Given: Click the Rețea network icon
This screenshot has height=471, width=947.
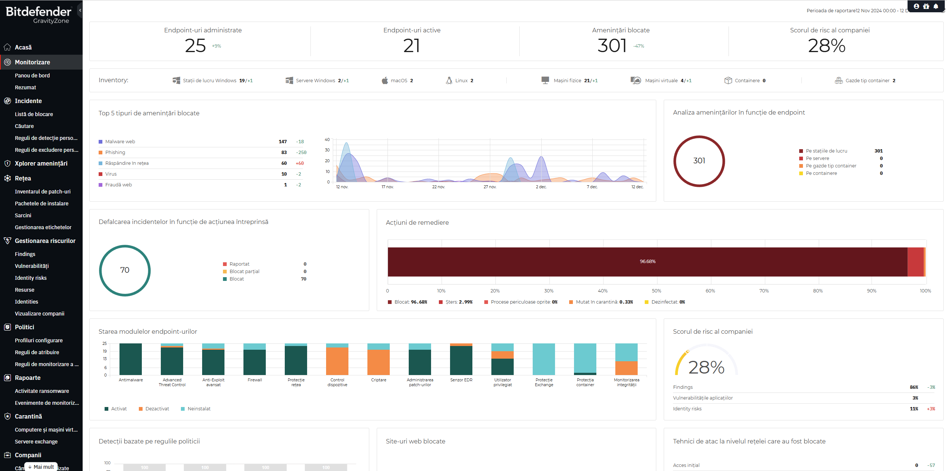Looking at the screenshot, I should [7, 178].
